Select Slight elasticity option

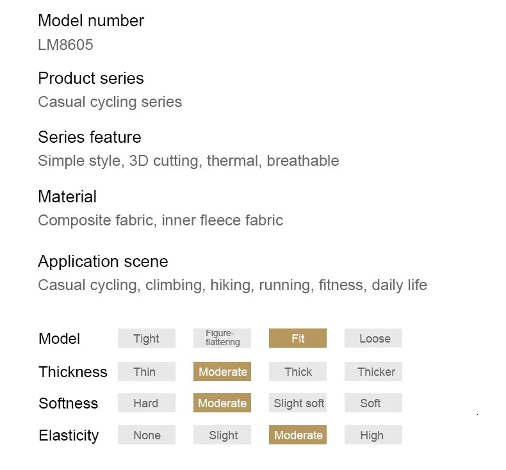222,435
